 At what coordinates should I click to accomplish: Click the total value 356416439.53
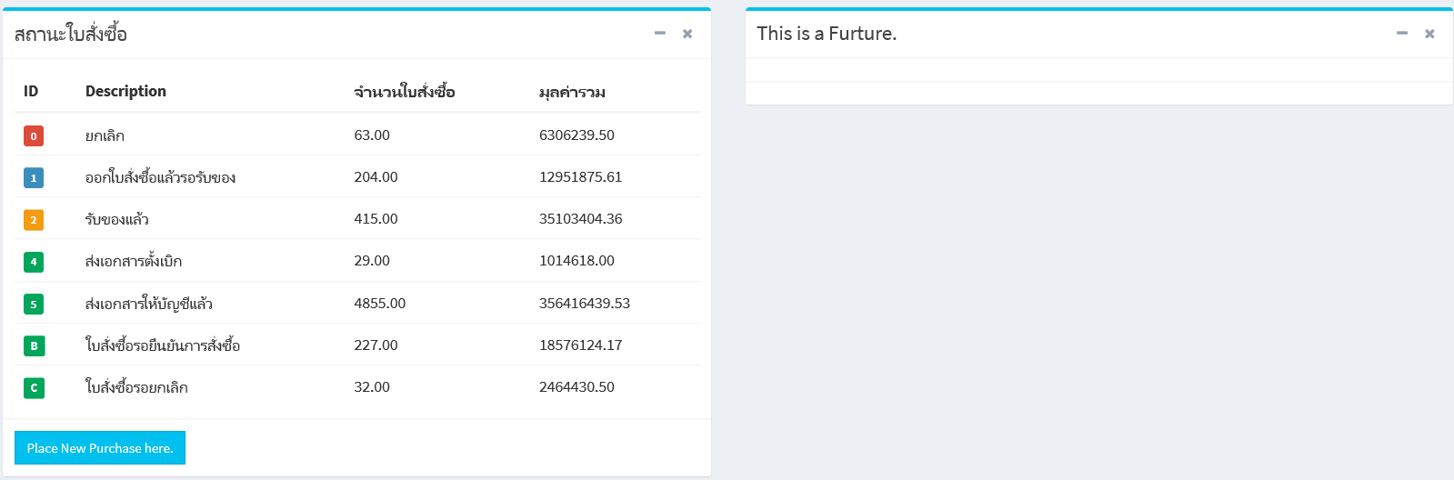point(585,303)
